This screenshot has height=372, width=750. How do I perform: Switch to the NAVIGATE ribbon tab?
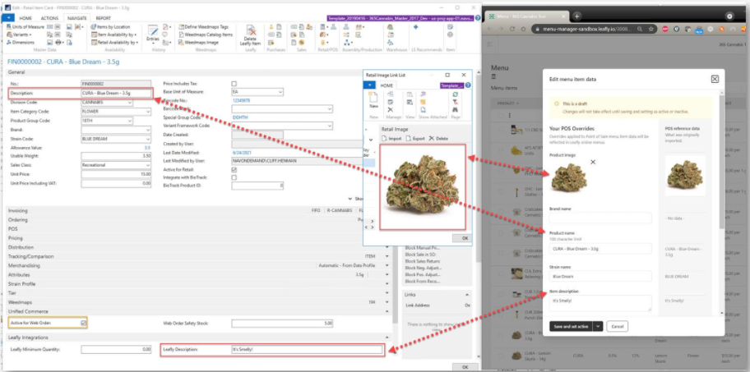coord(76,18)
